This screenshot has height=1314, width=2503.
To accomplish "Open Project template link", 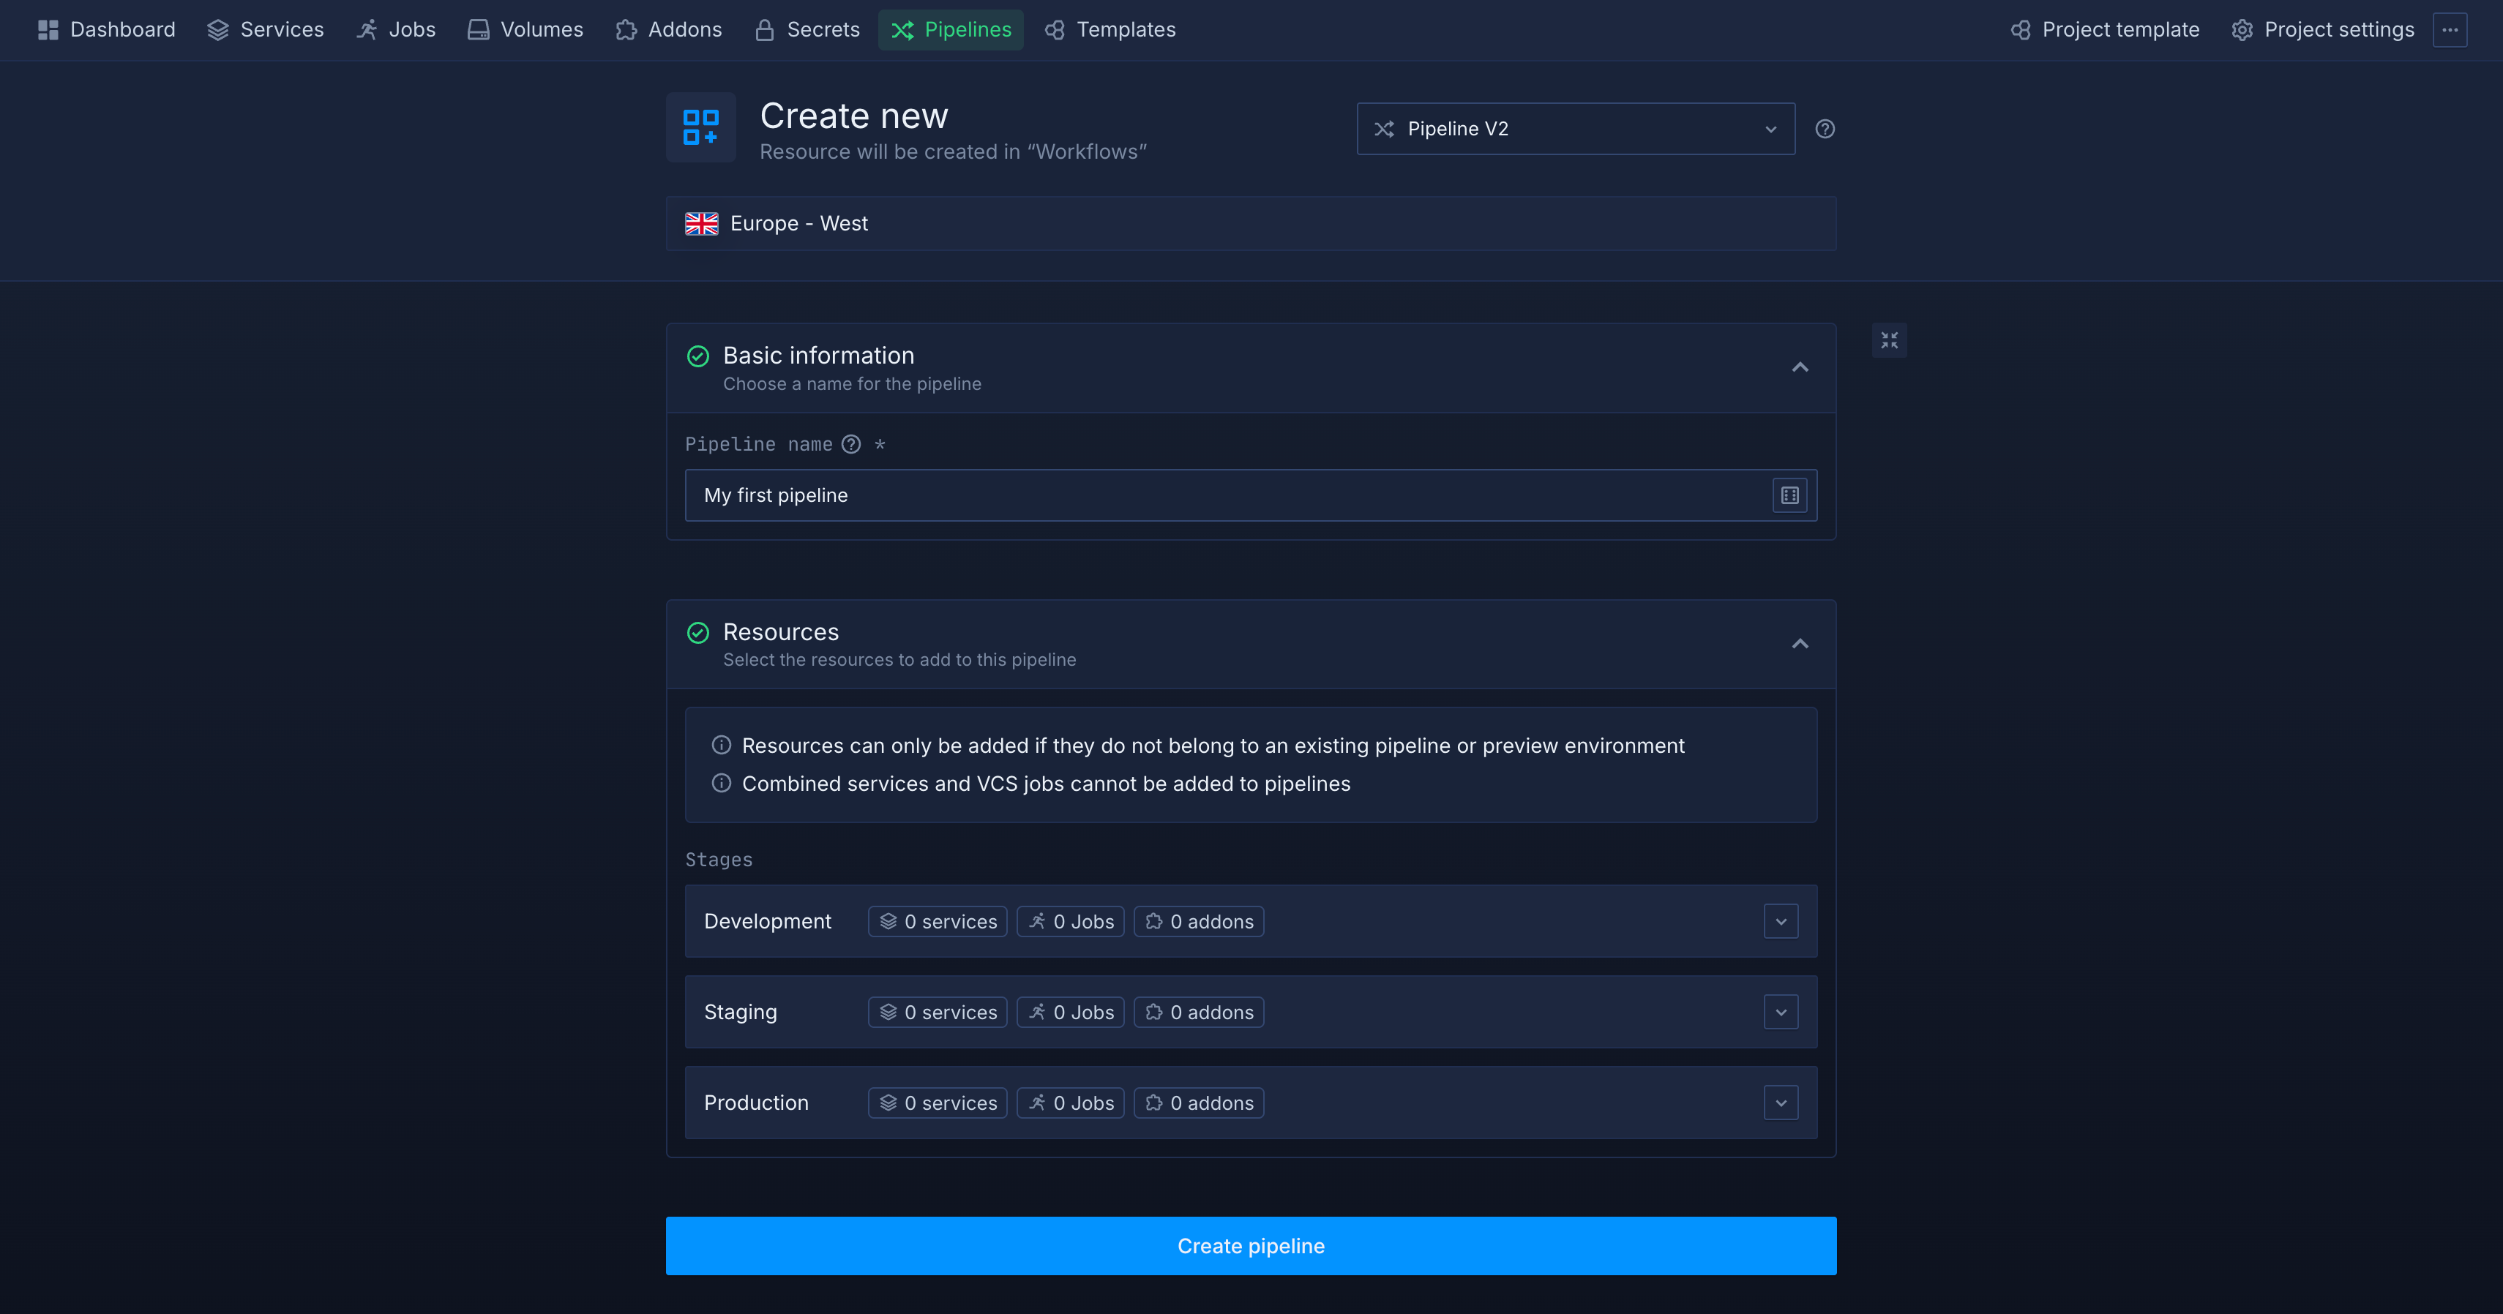I will tap(2105, 30).
